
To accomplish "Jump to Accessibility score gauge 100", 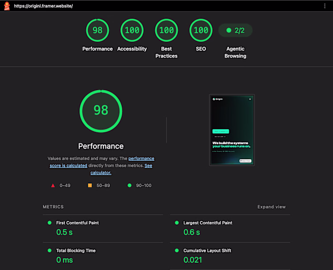I will [132, 30].
